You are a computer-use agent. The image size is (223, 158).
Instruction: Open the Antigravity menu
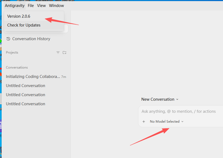(15, 6)
